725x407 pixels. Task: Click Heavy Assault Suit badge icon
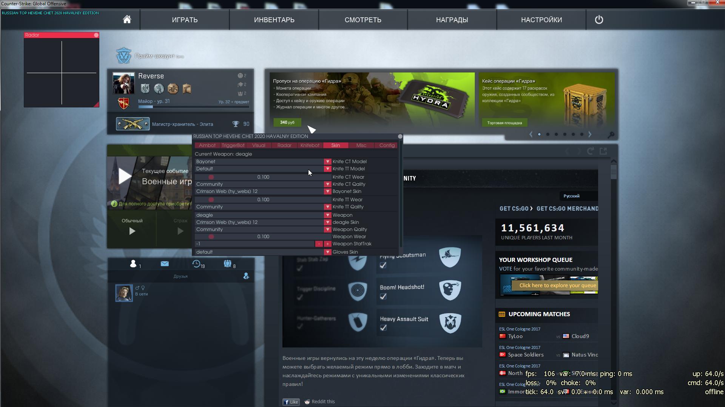[x=450, y=323]
